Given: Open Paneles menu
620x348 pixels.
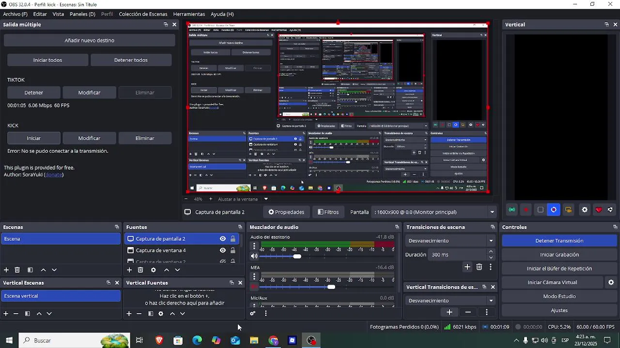Looking at the screenshot, I should (82, 14).
